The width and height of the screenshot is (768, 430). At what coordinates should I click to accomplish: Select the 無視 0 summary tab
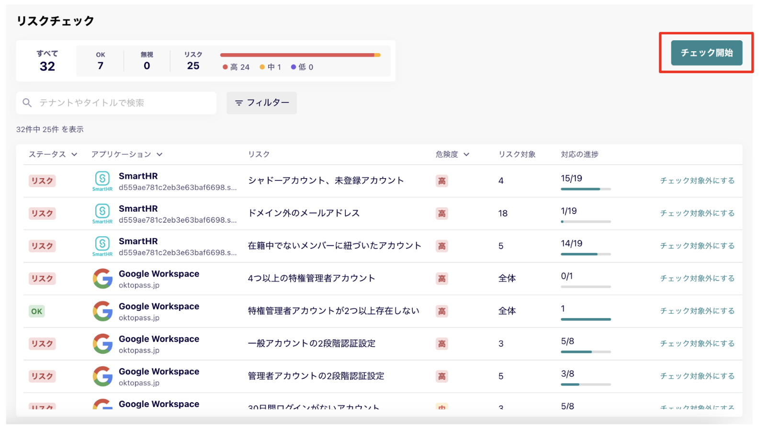147,61
